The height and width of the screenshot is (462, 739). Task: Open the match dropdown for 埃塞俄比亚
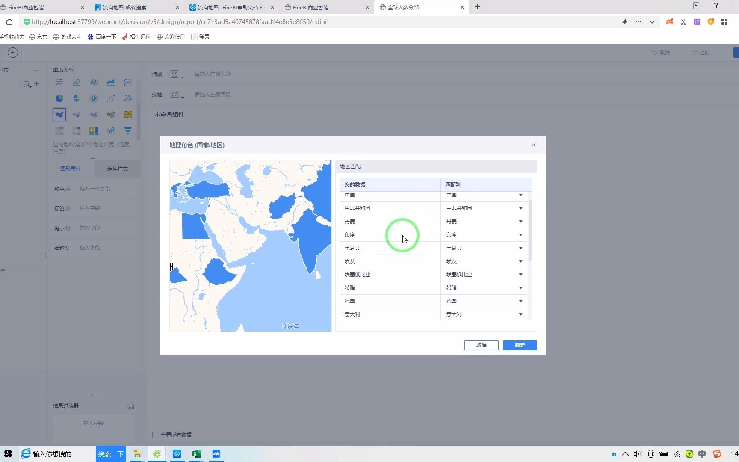(x=520, y=275)
